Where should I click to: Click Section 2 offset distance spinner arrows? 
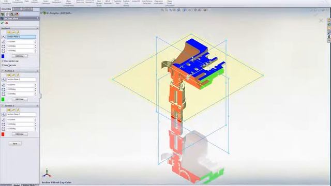(36, 85)
